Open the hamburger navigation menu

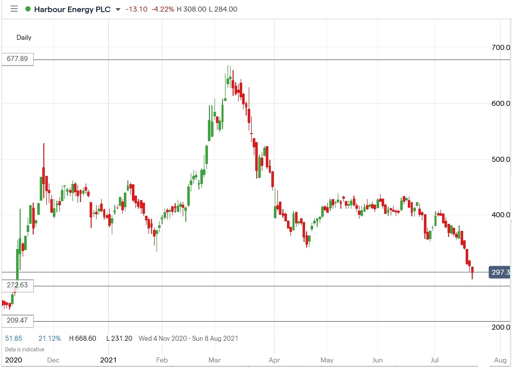pos(14,9)
